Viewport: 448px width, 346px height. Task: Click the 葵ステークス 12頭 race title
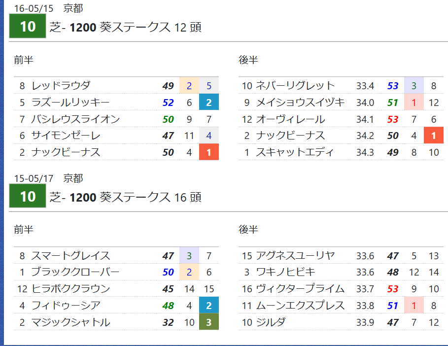(x=125, y=27)
